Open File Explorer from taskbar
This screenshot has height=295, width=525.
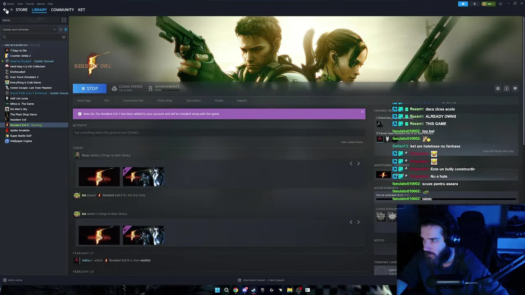(290, 290)
